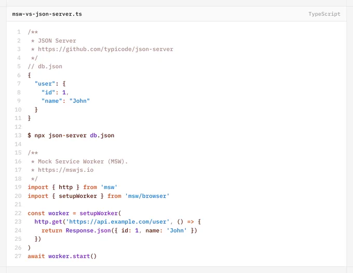Click setupWorker in the line 20 import

(x=78, y=196)
